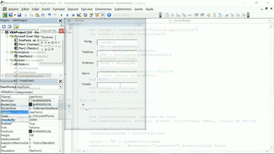Click the Paste clipboard icon

(37, 15)
